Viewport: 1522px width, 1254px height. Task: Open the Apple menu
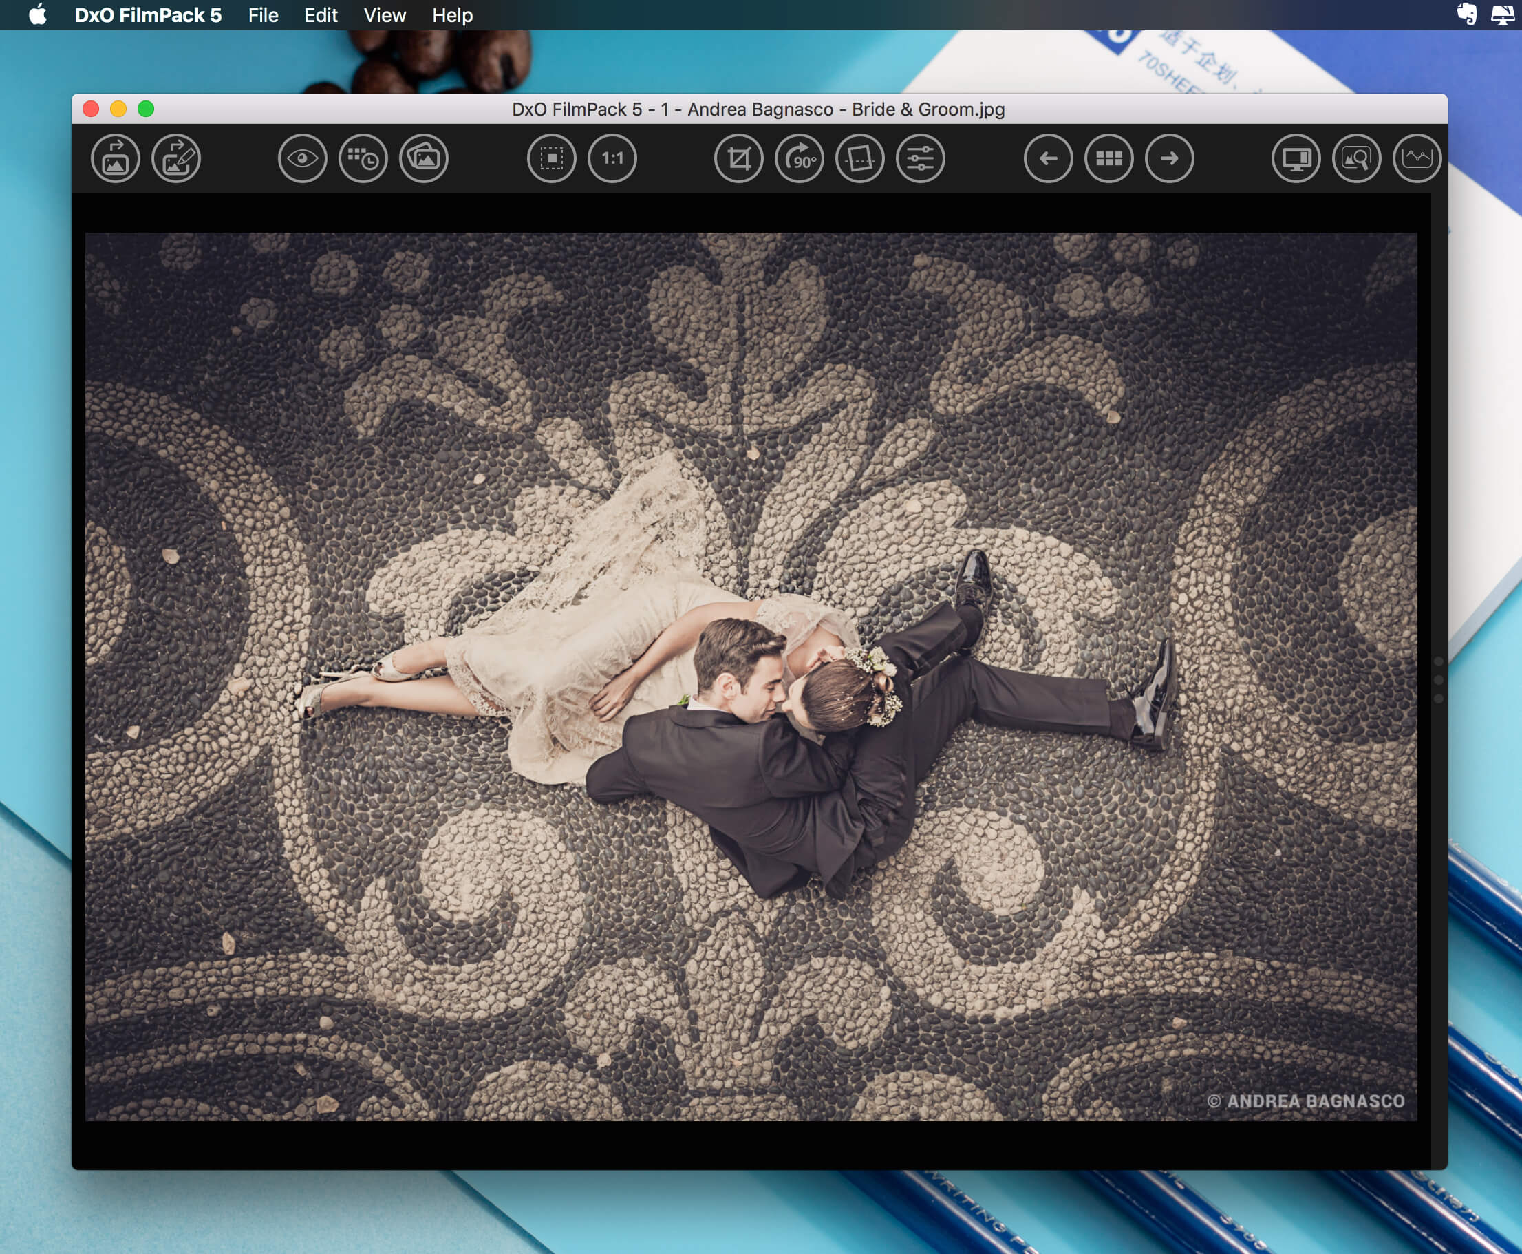tap(38, 14)
